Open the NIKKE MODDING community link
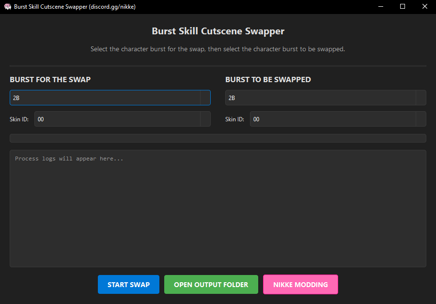Viewport: 436px width, 304px height. pos(300,284)
